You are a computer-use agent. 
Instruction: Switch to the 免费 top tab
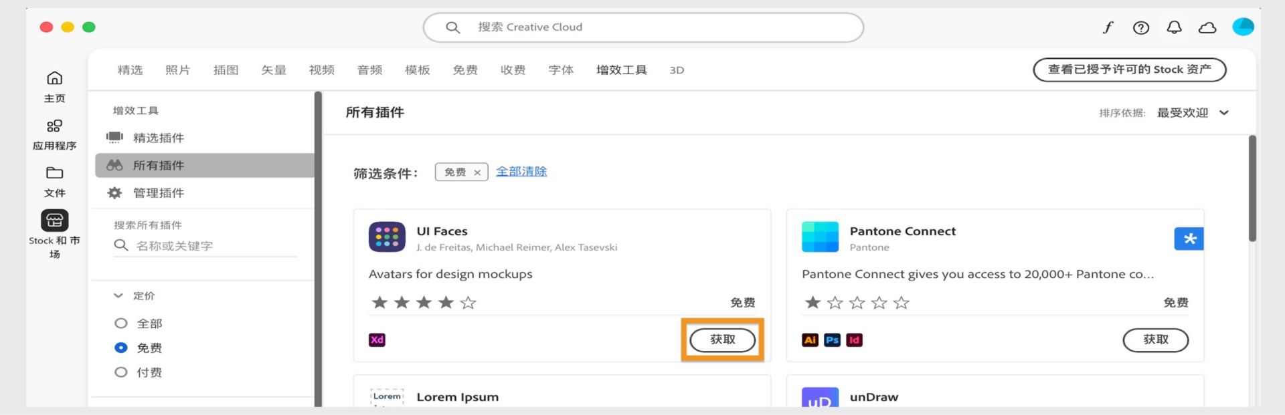click(x=465, y=70)
